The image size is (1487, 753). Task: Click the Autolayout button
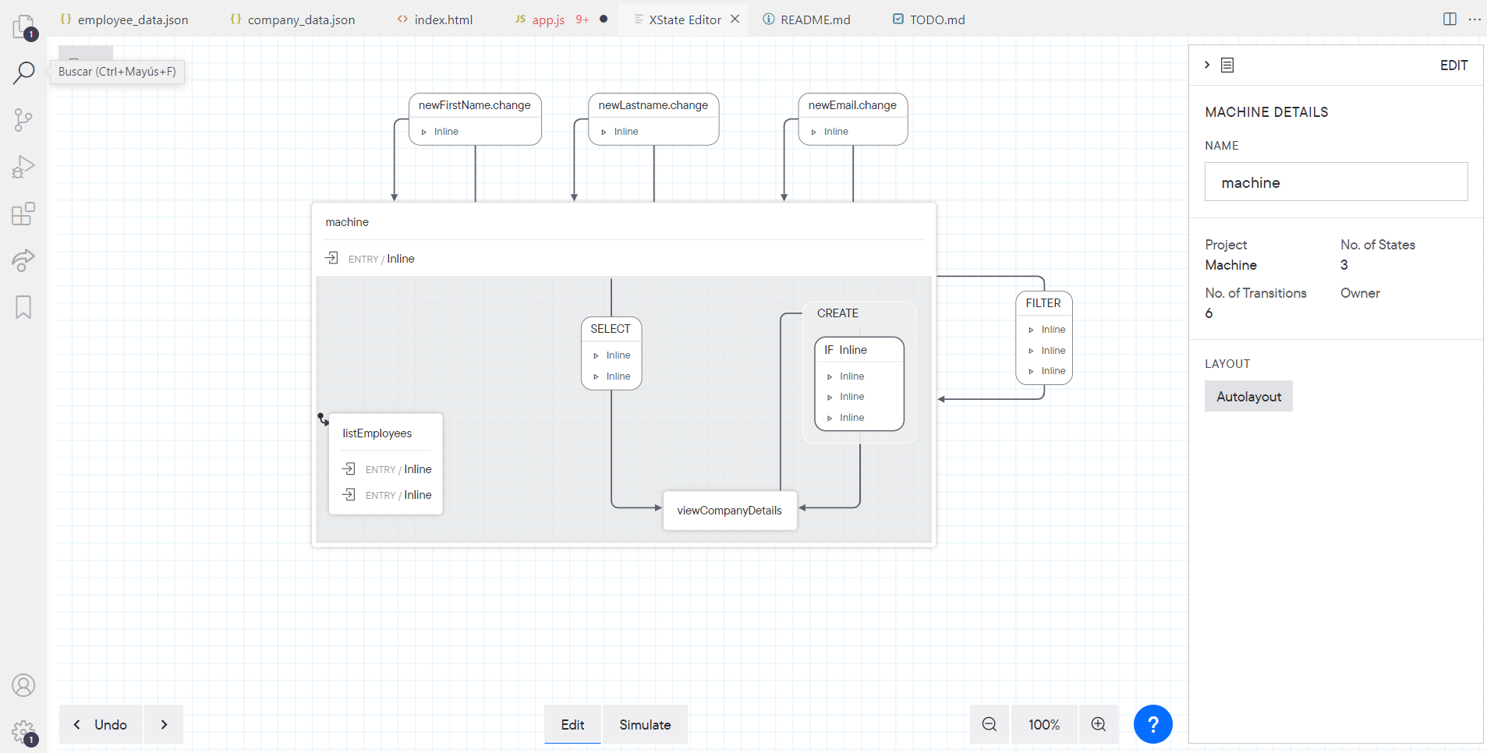pos(1248,396)
